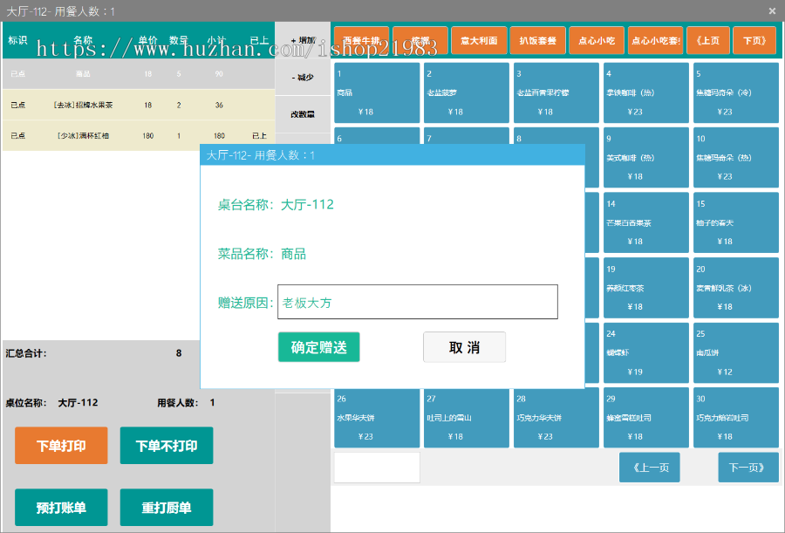This screenshot has width=785, height=533.
Task: Click the 下单不打印 button
Action: tap(166, 446)
